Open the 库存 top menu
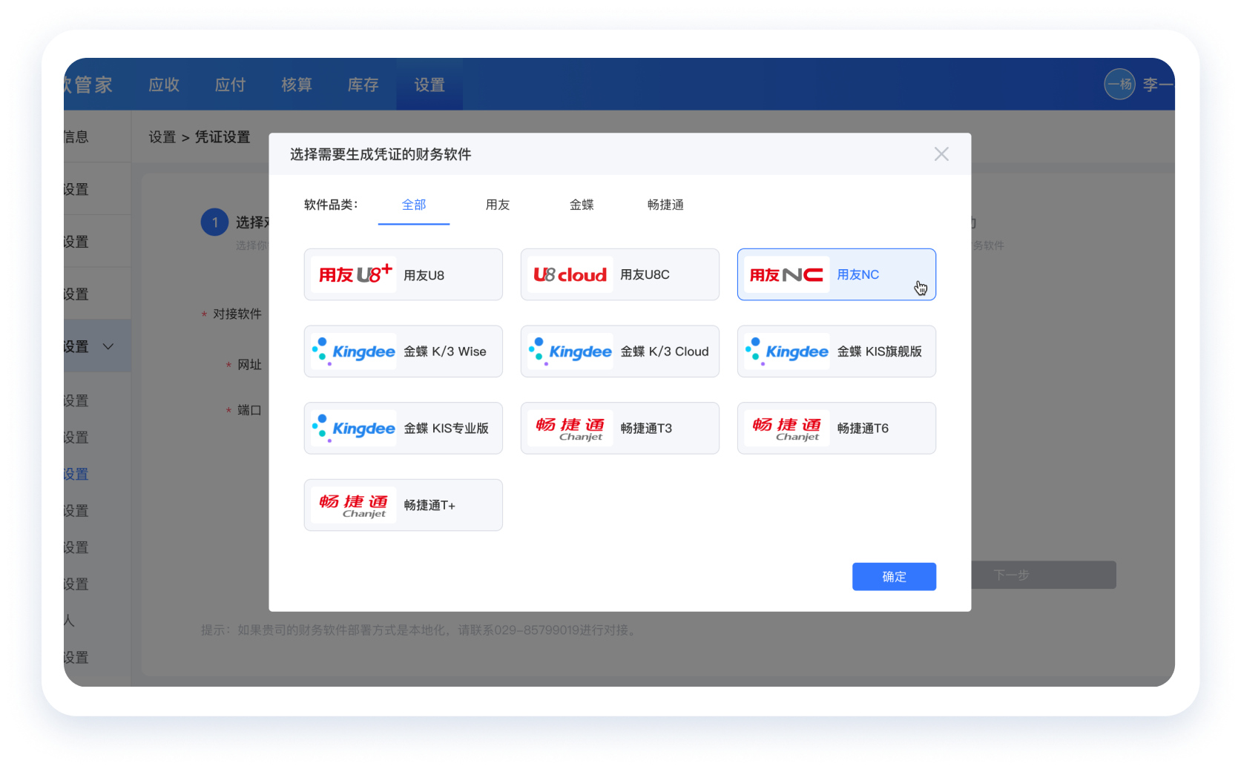Screen dimensions: 1241x769 (363, 85)
